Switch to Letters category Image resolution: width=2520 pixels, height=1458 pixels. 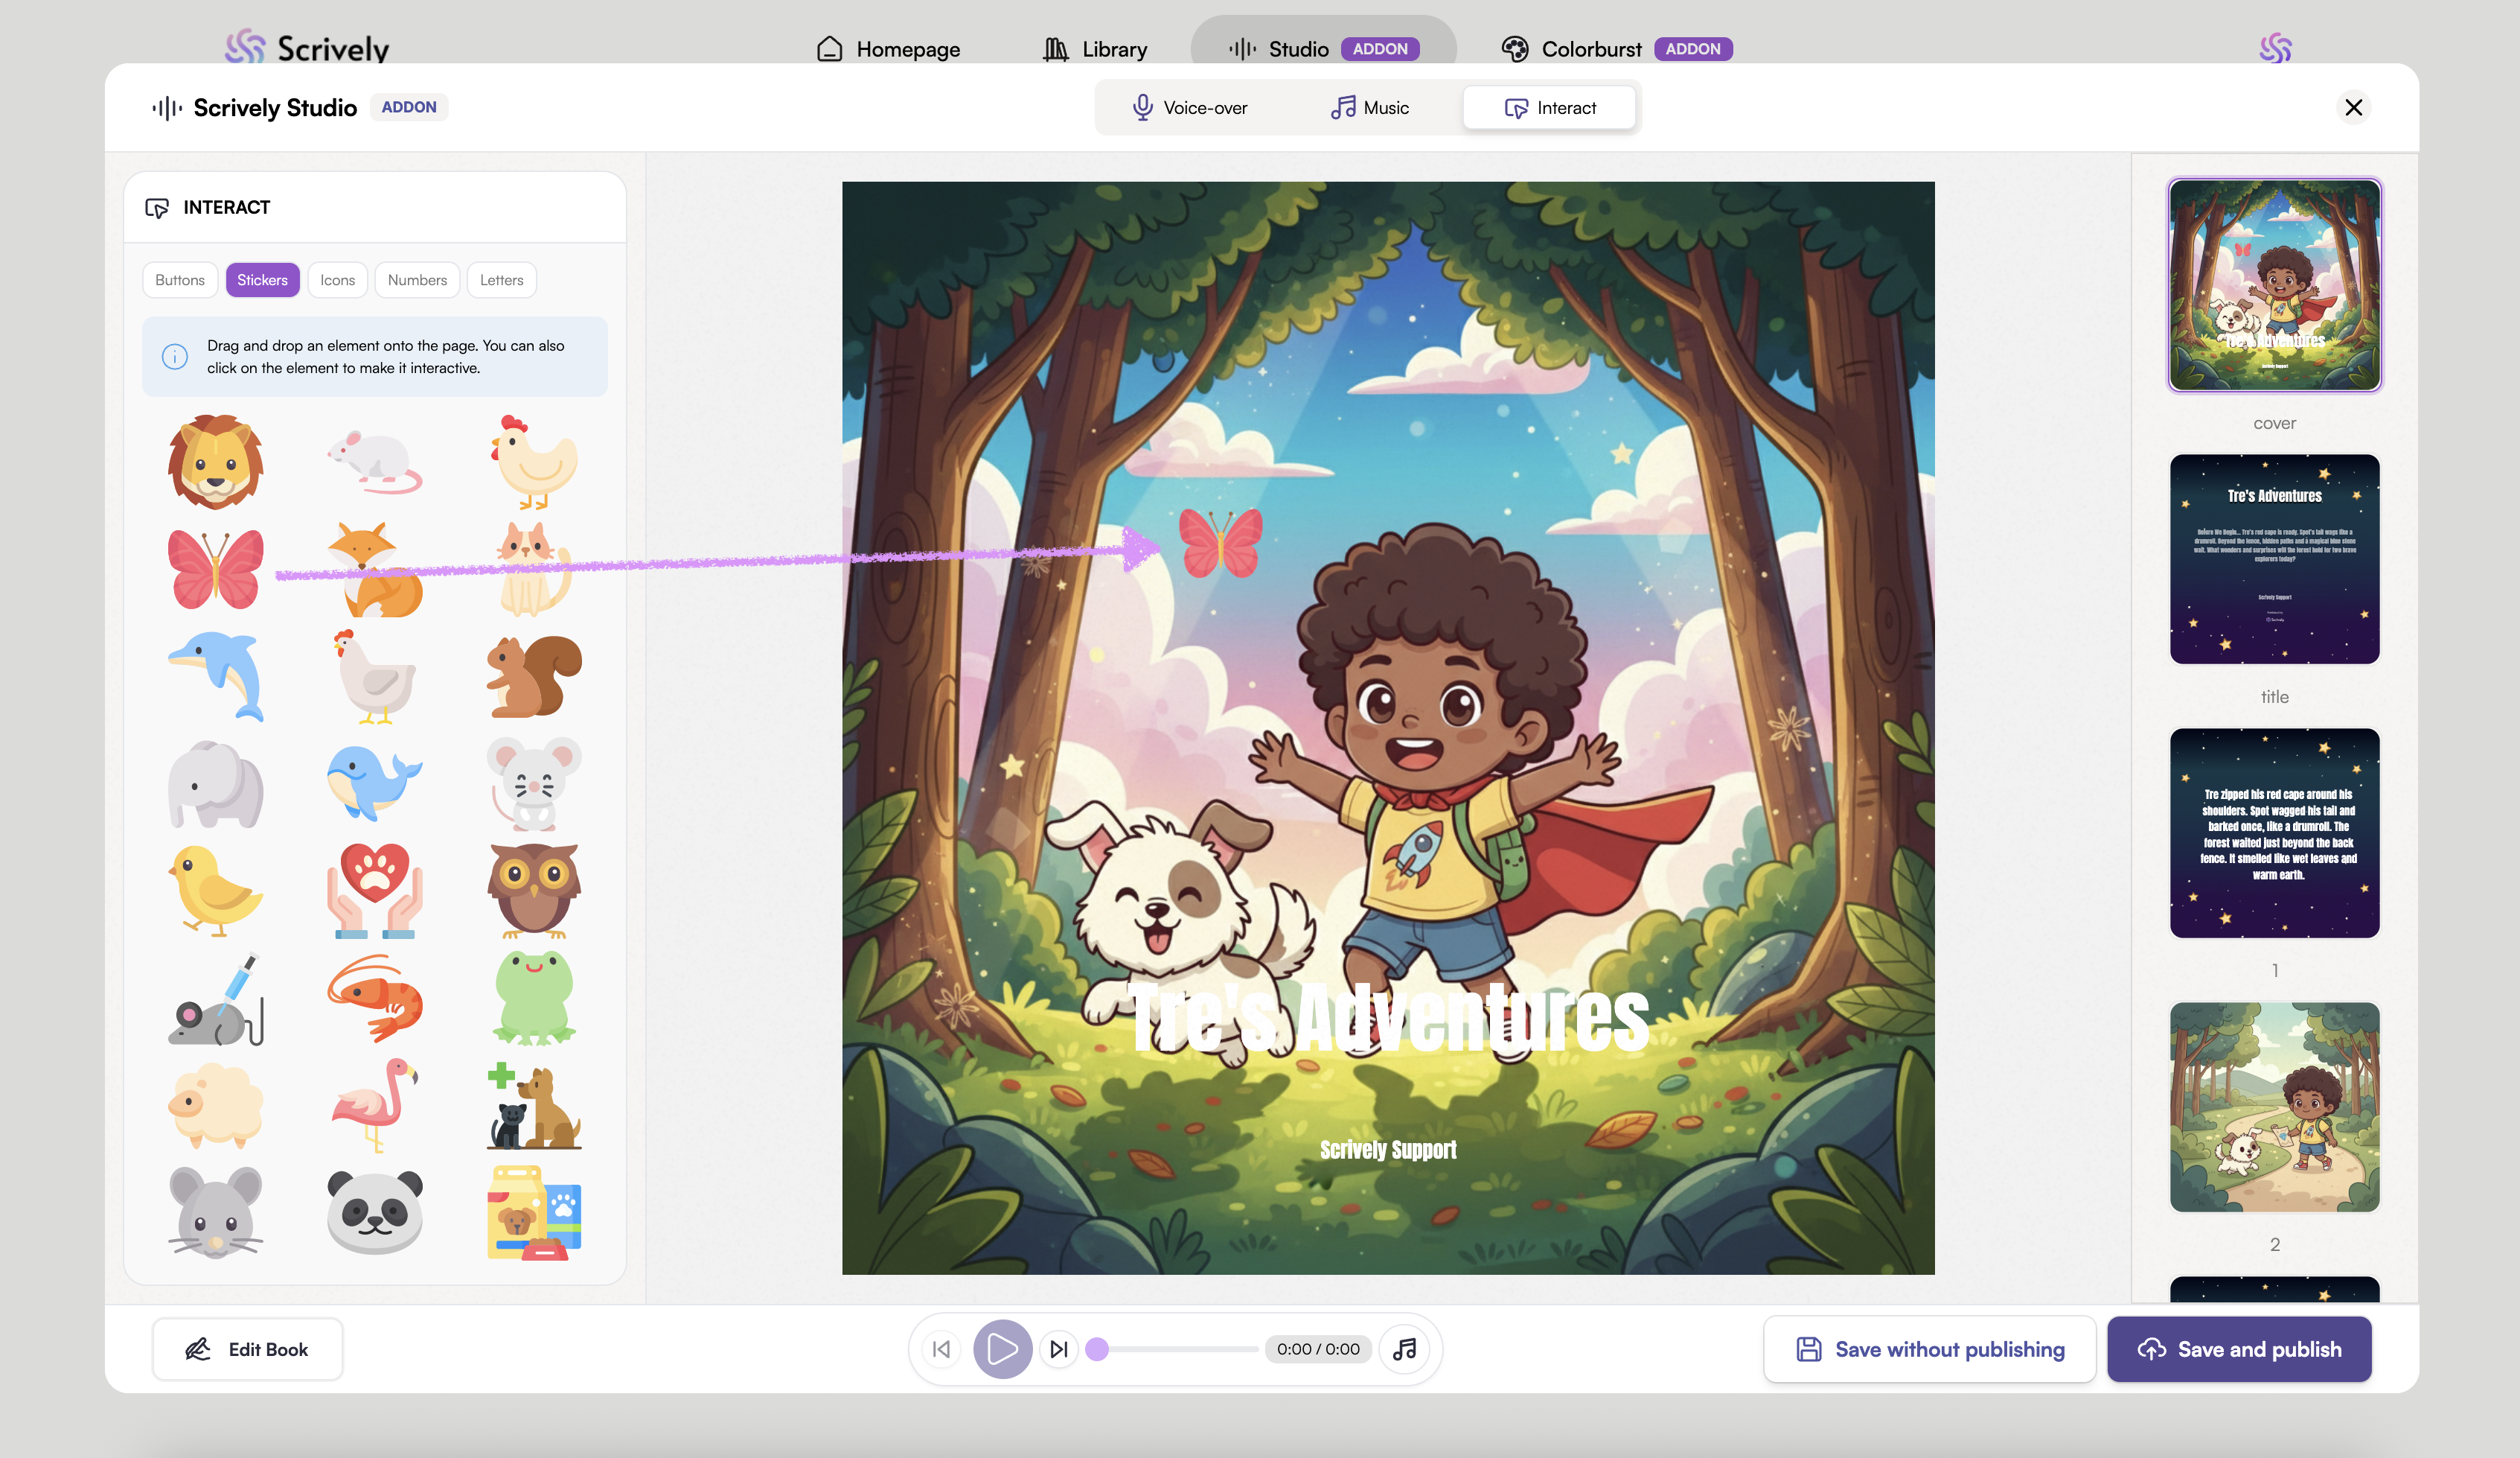(x=501, y=280)
